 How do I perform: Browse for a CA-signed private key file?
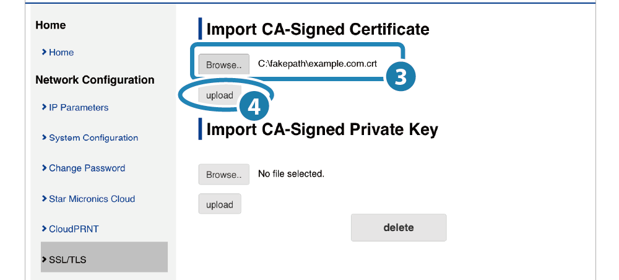(224, 174)
